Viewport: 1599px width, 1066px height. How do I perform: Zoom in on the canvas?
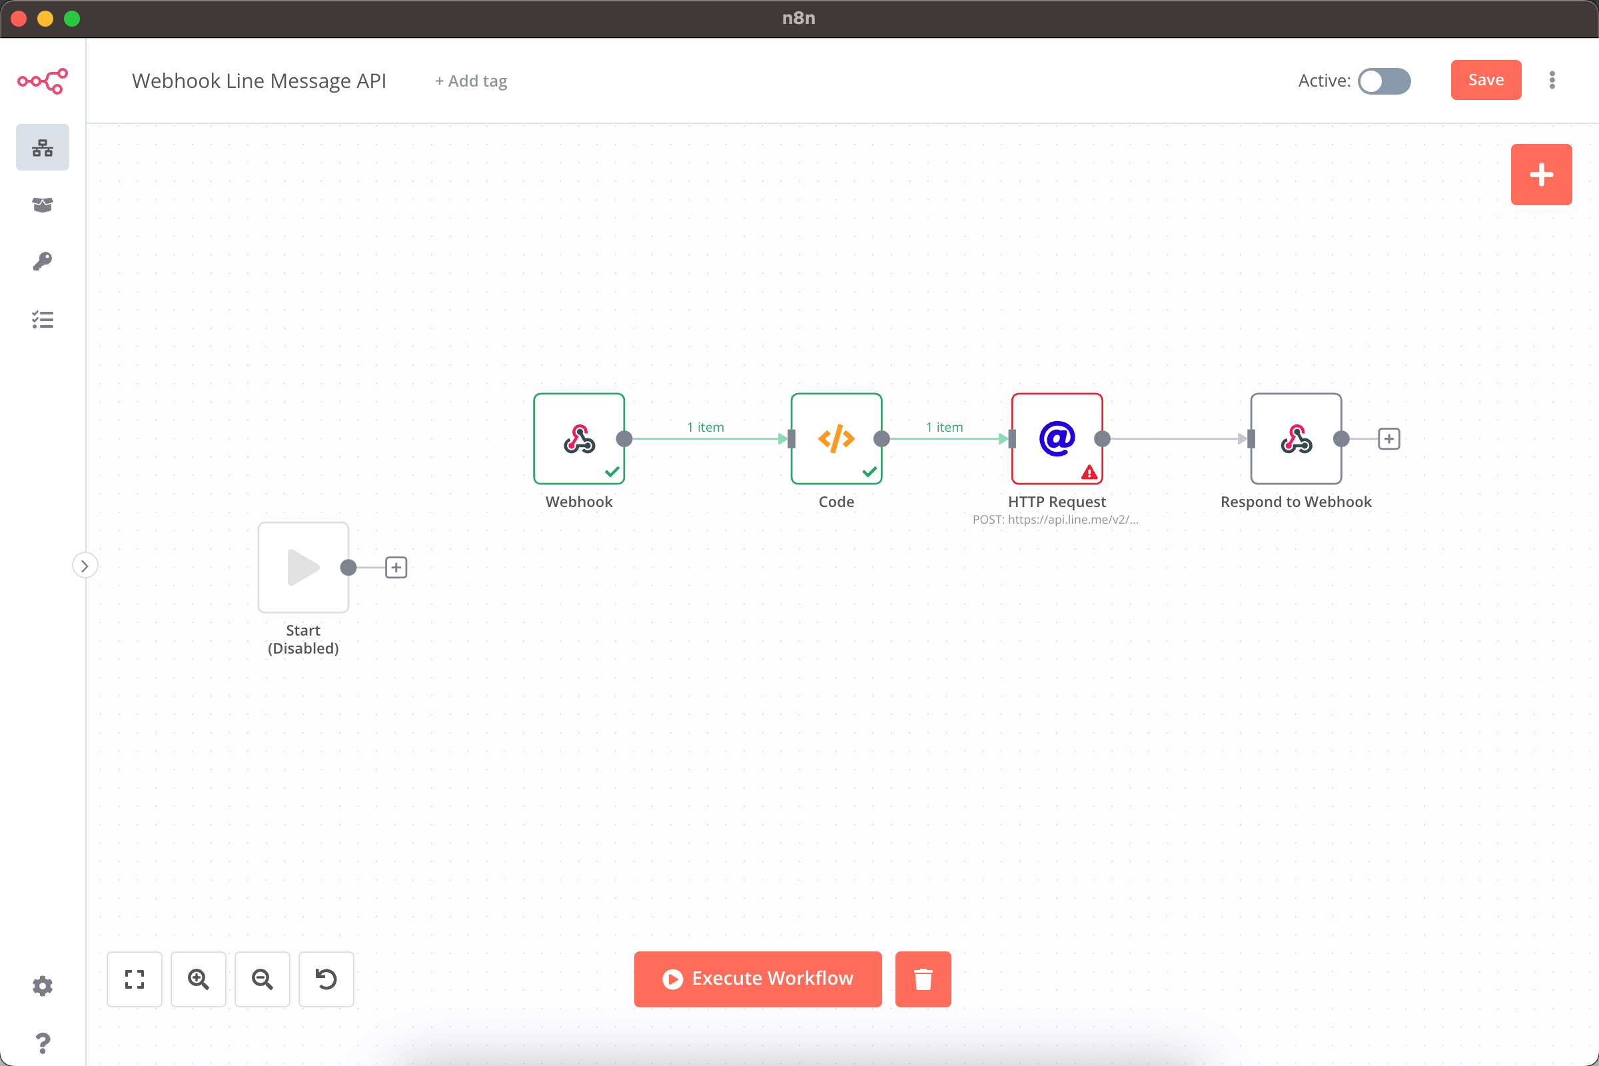click(x=198, y=979)
